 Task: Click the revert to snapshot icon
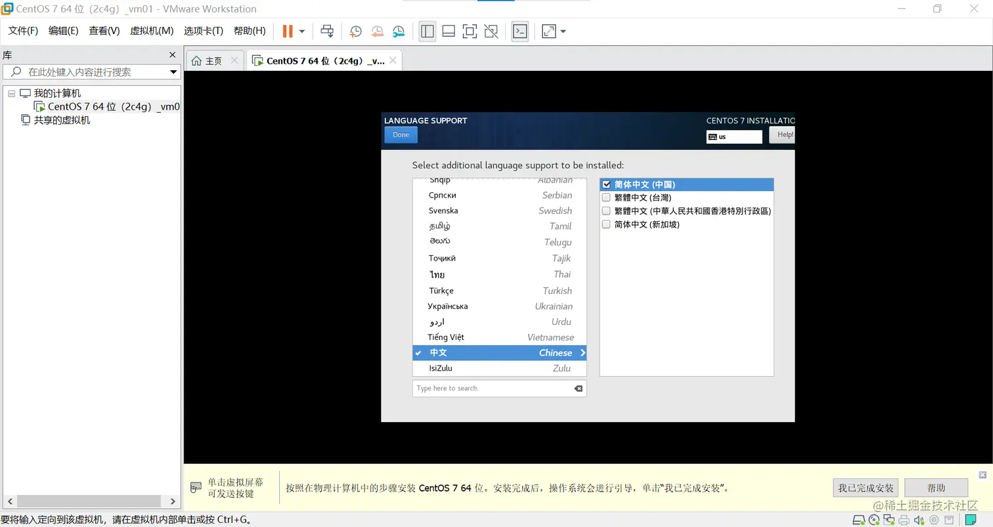click(377, 31)
